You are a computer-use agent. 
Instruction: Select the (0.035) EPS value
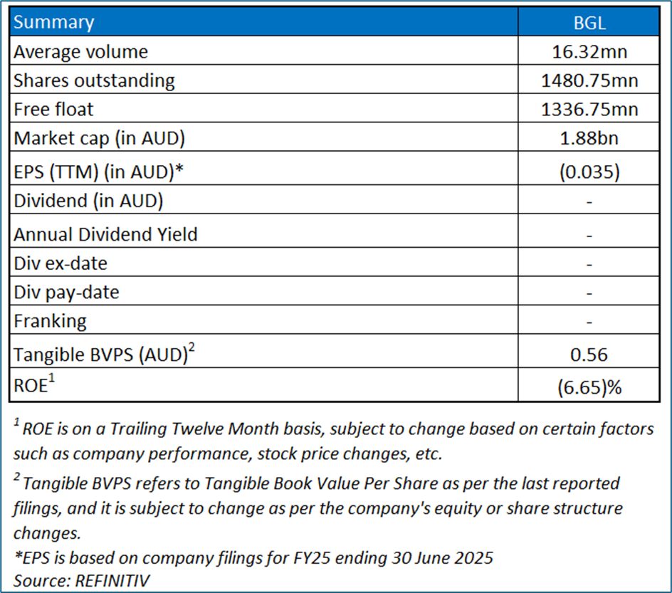tap(589, 171)
